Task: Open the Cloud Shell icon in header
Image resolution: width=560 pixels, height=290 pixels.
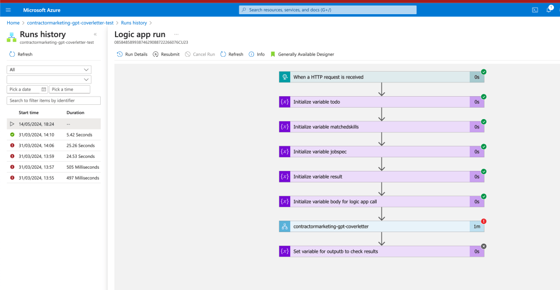Action: pyautogui.click(x=535, y=10)
